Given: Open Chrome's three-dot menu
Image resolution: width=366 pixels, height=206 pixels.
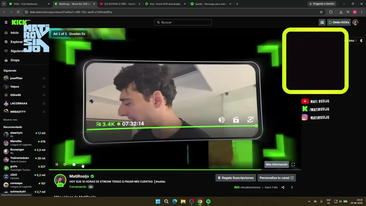Looking at the screenshot, I should [361, 12].
